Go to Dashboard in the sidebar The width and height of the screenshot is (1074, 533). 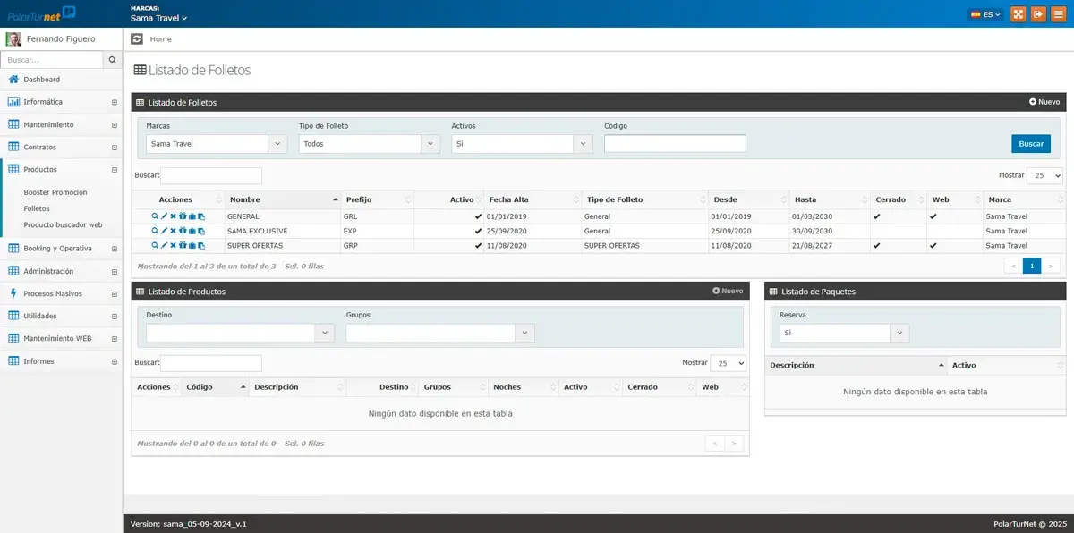41,80
